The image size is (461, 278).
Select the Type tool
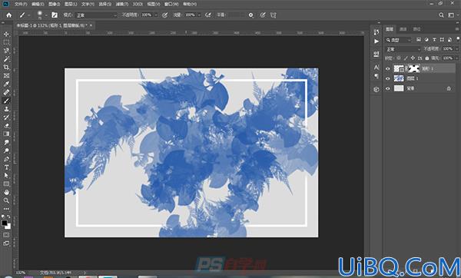pyautogui.click(x=6, y=167)
